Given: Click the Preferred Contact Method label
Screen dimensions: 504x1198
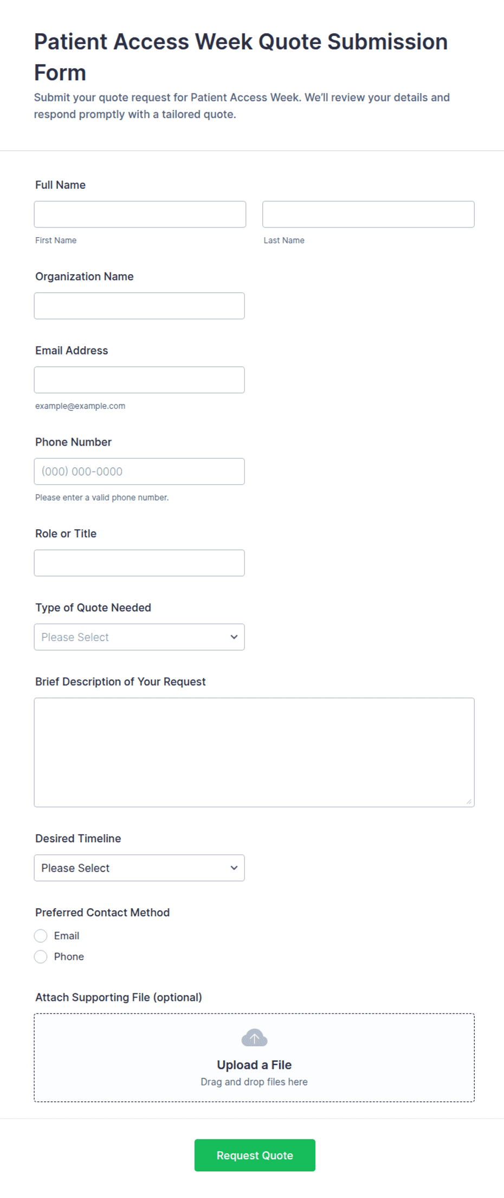Looking at the screenshot, I should pos(102,912).
